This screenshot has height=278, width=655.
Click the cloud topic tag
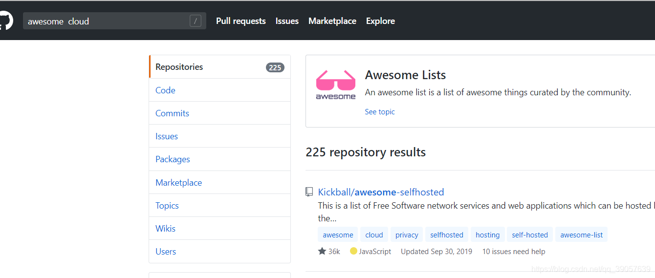374,235
